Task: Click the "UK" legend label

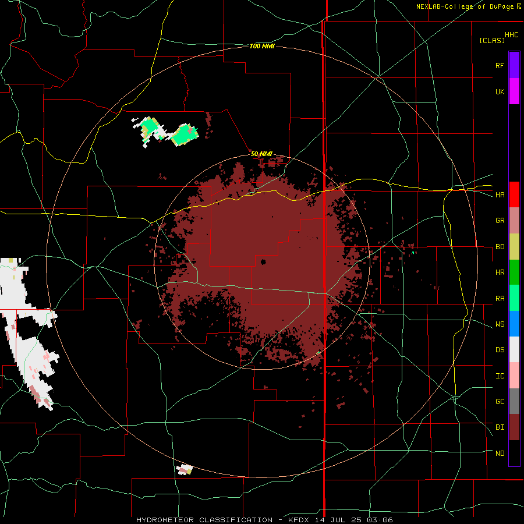Action: point(500,91)
